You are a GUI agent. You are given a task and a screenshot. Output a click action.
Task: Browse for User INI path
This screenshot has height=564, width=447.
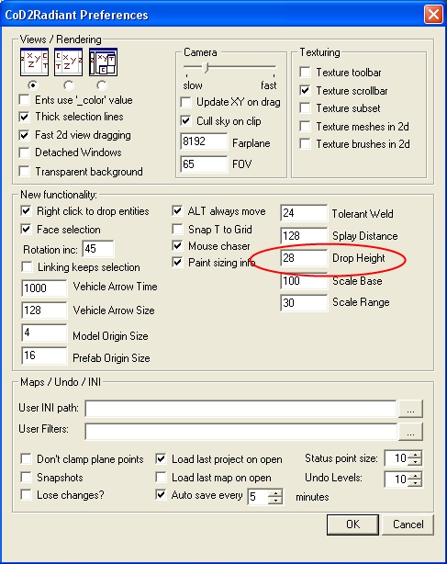[x=410, y=409]
